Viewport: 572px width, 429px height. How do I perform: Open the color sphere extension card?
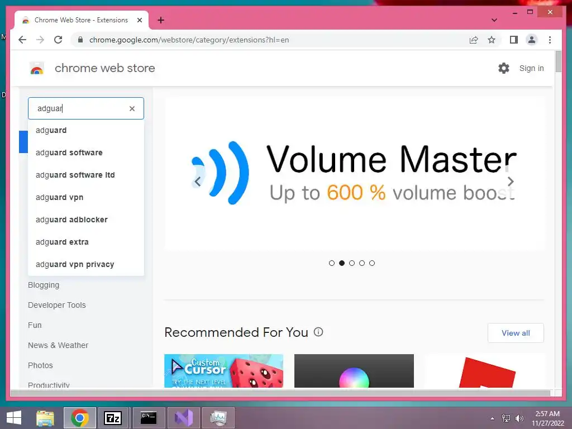point(354,371)
